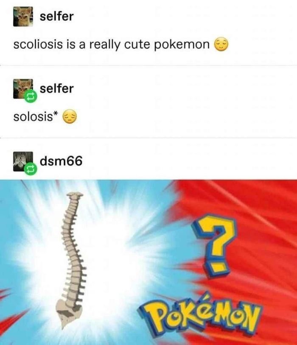
Task: Click the top vertebra of the spine
Action: click(75, 195)
